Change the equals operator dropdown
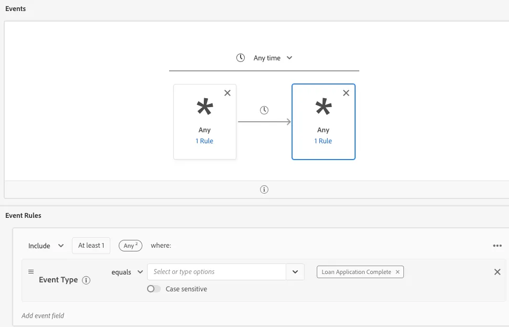Viewport: 509px width, 327px height. 127,272
